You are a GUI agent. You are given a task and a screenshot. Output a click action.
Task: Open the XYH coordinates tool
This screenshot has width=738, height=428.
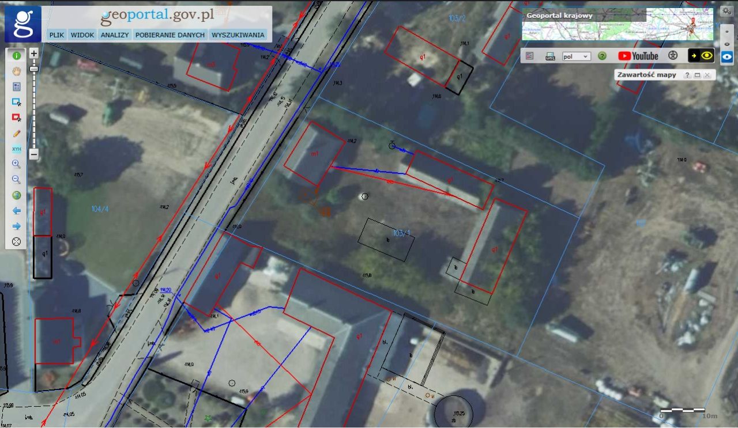point(16,149)
